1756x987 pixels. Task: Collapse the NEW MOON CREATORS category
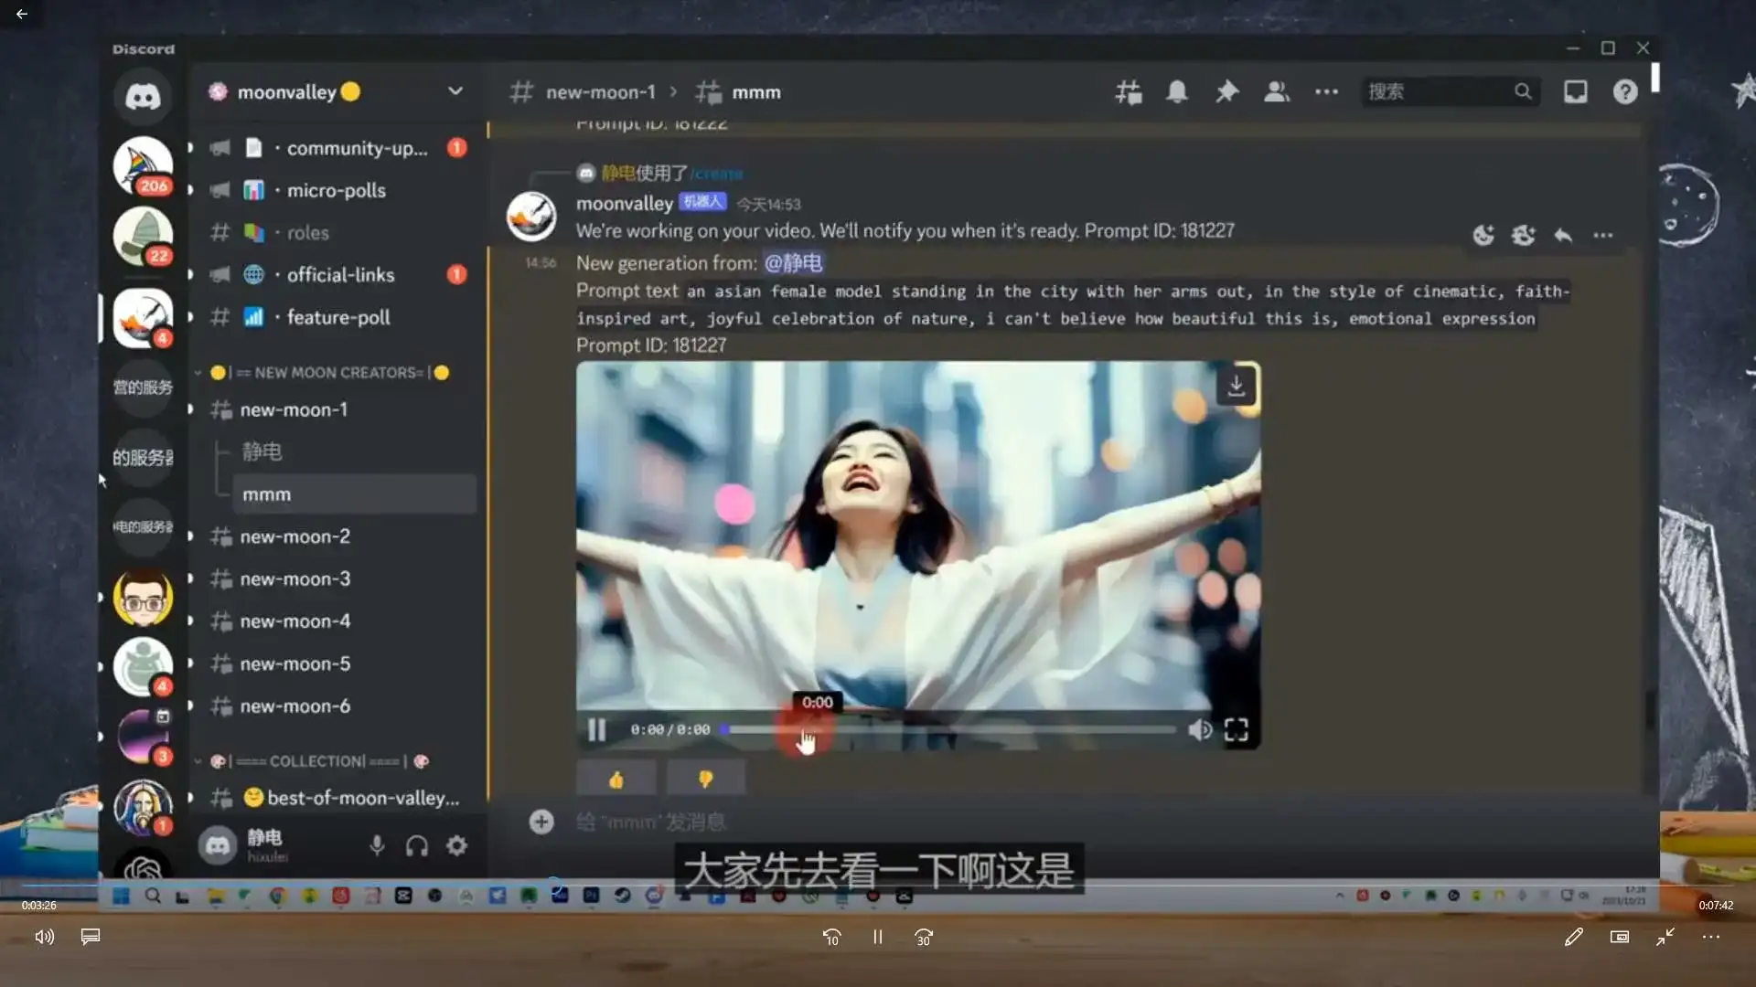[x=197, y=372]
